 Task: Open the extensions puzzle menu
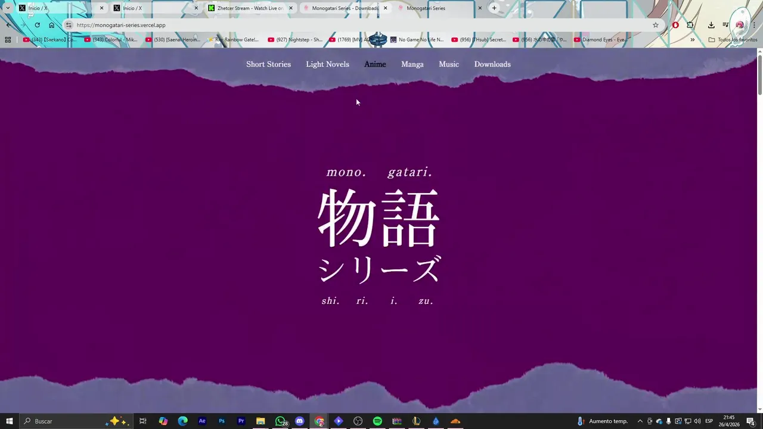click(x=690, y=25)
